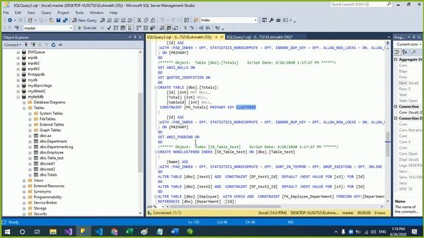
Task: Click the Navigate Backward toolbar icon
Action: 10,20
